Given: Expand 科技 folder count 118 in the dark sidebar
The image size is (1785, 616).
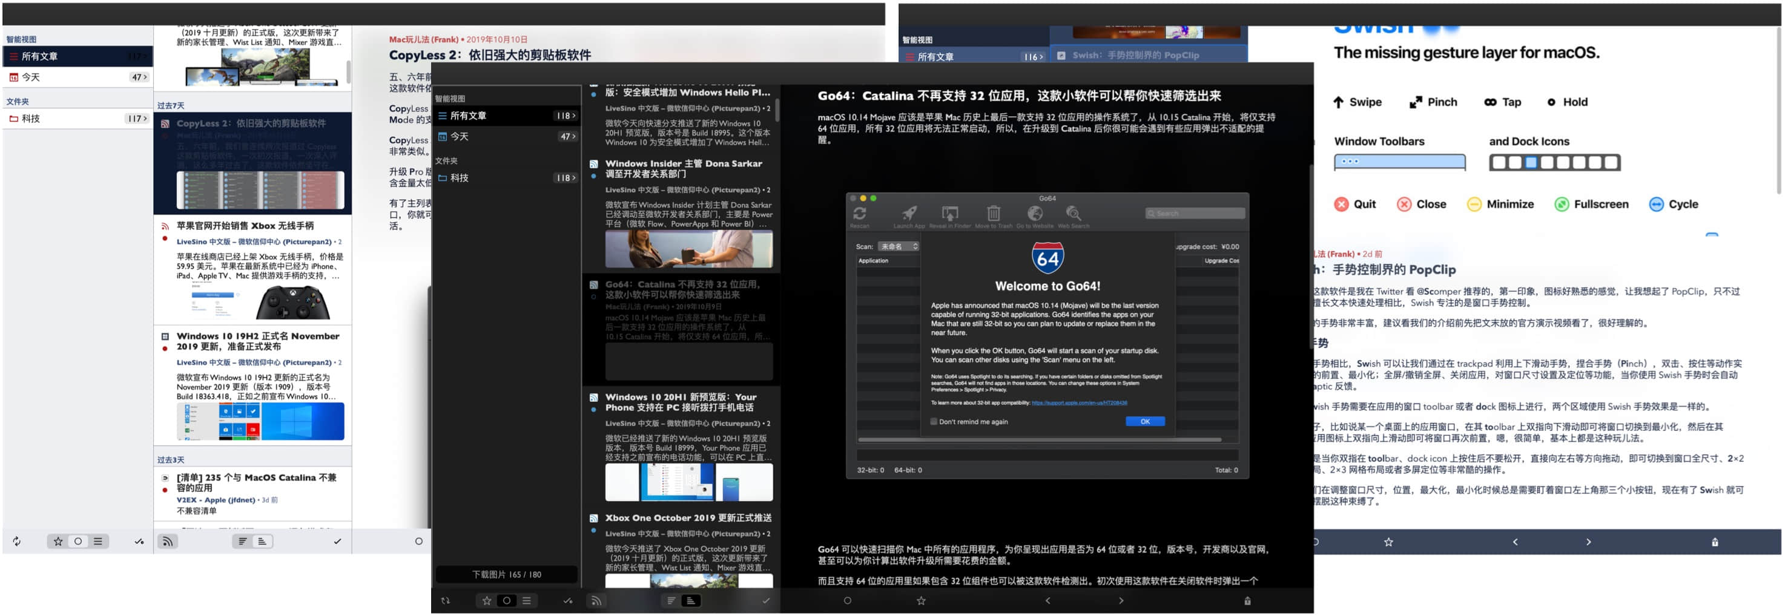Looking at the screenshot, I should 566,178.
